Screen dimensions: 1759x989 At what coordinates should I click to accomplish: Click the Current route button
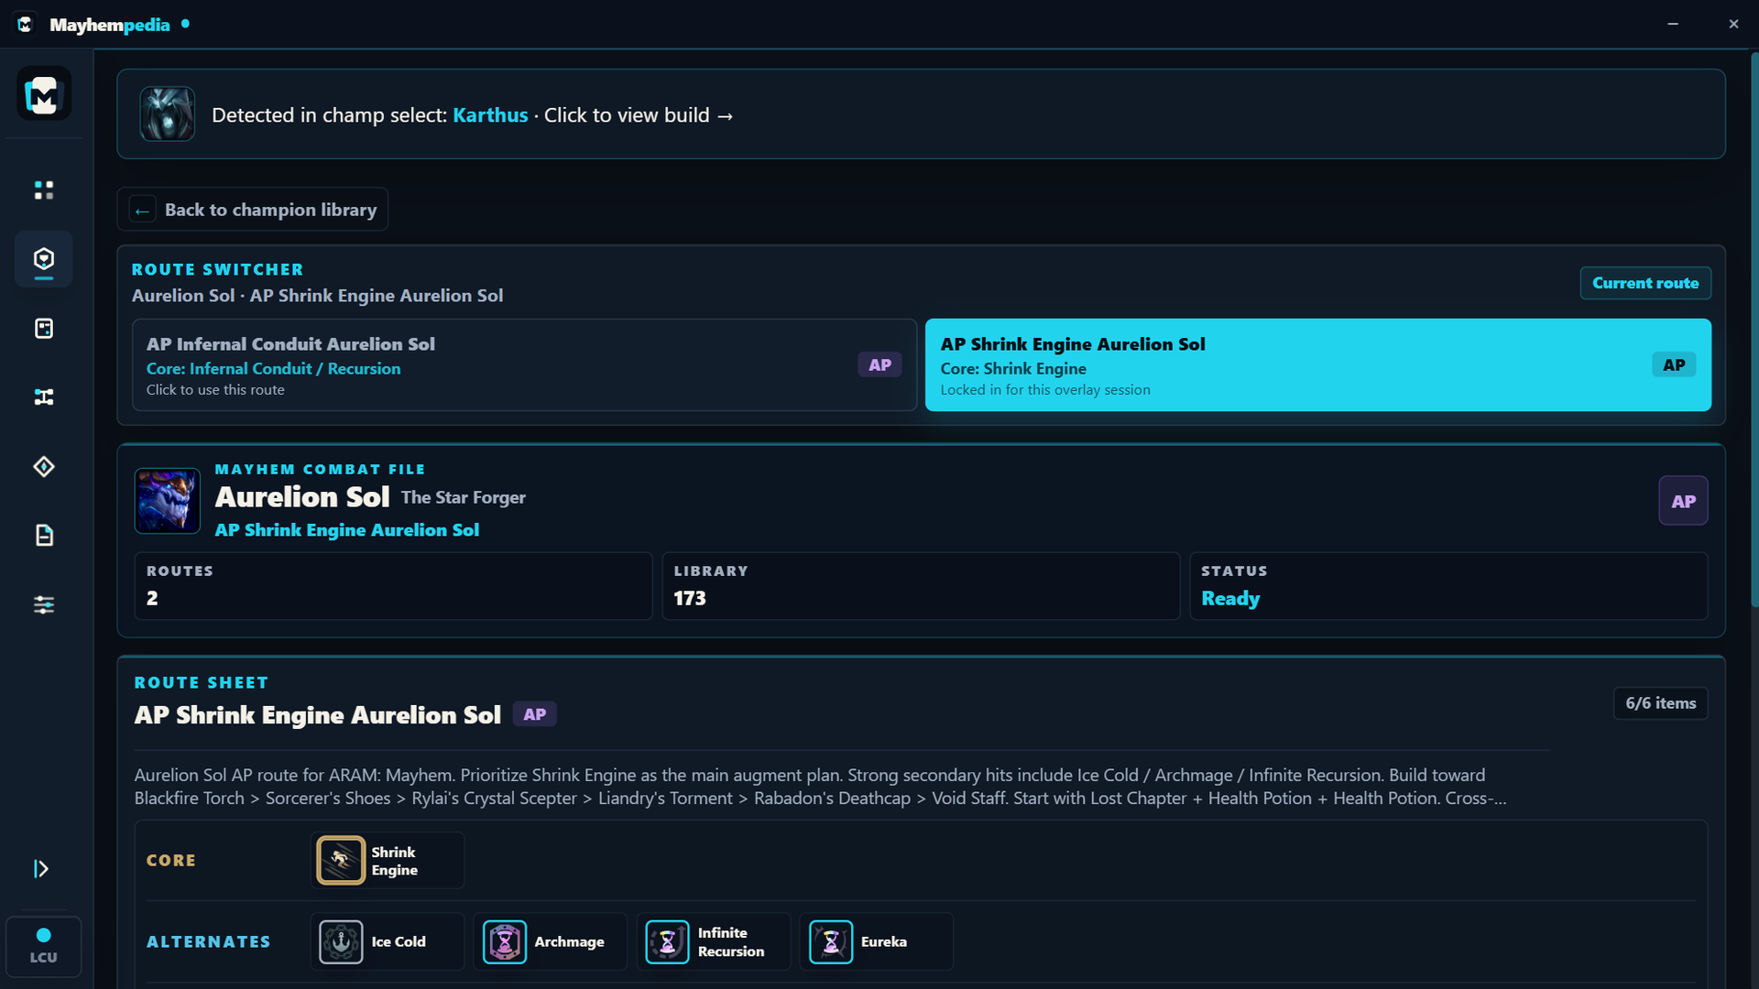pos(1645,283)
